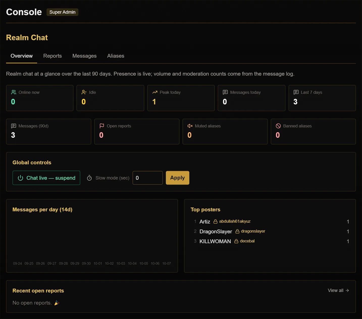Click the lock icon beside dragonslayer
Image resolution: width=362 pixels, height=319 pixels.
[x=237, y=231]
